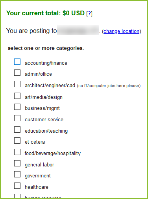Check the partially visible human resource box
Screen dimensions: 148x199
[x=17, y=196]
